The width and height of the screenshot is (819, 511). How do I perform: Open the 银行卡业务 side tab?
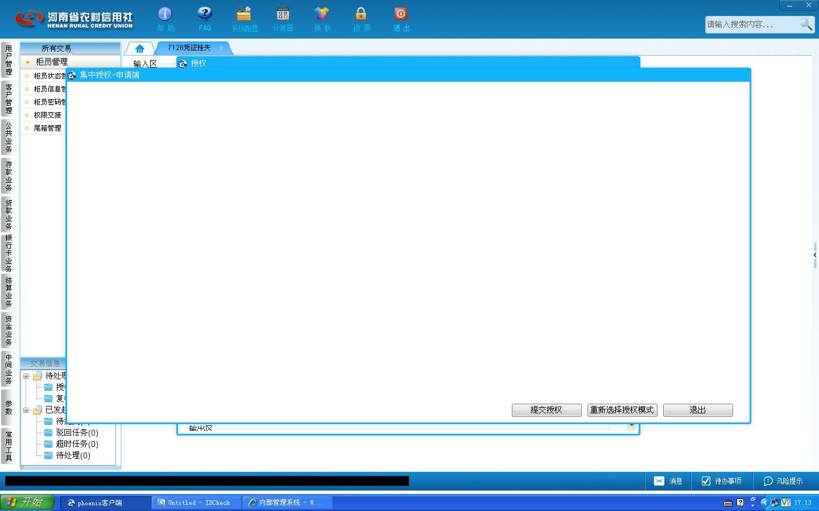[9, 253]
